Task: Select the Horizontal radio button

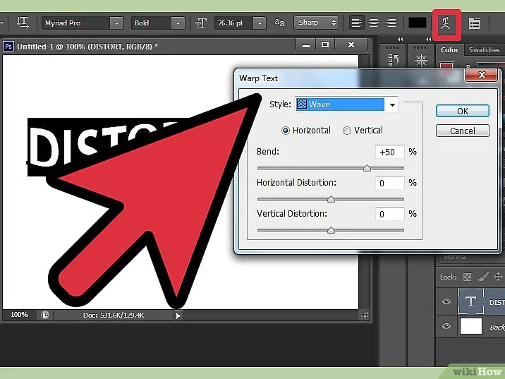Action: (x=286, y=131)
